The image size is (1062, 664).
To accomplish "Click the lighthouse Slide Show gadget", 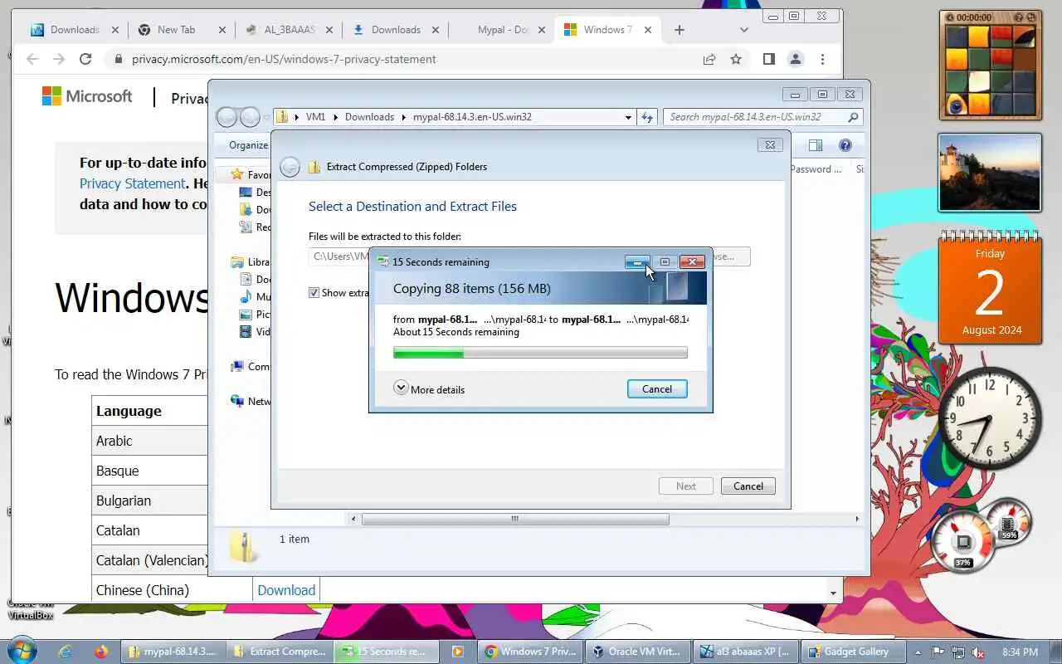I will (990, 173).
